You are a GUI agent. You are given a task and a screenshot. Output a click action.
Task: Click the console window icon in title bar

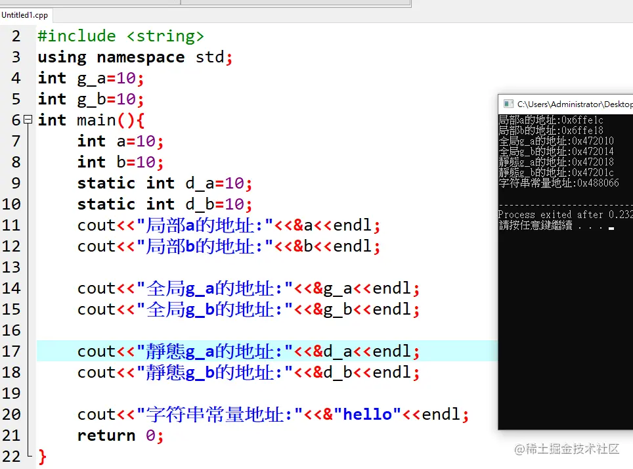click(x=508, y=104)
